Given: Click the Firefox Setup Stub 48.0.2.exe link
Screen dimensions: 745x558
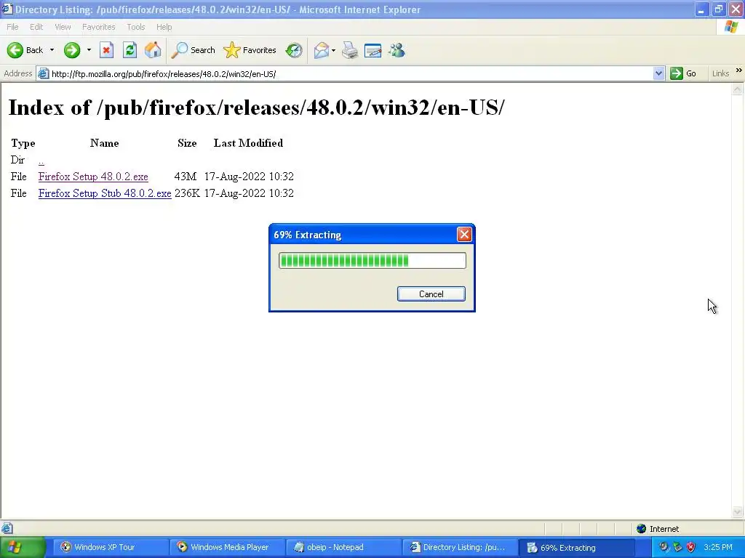Looking at the screenshot, I should (x=105, y=193).
